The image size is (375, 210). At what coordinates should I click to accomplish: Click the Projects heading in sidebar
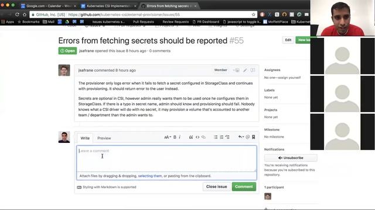(x=271, y=110)
